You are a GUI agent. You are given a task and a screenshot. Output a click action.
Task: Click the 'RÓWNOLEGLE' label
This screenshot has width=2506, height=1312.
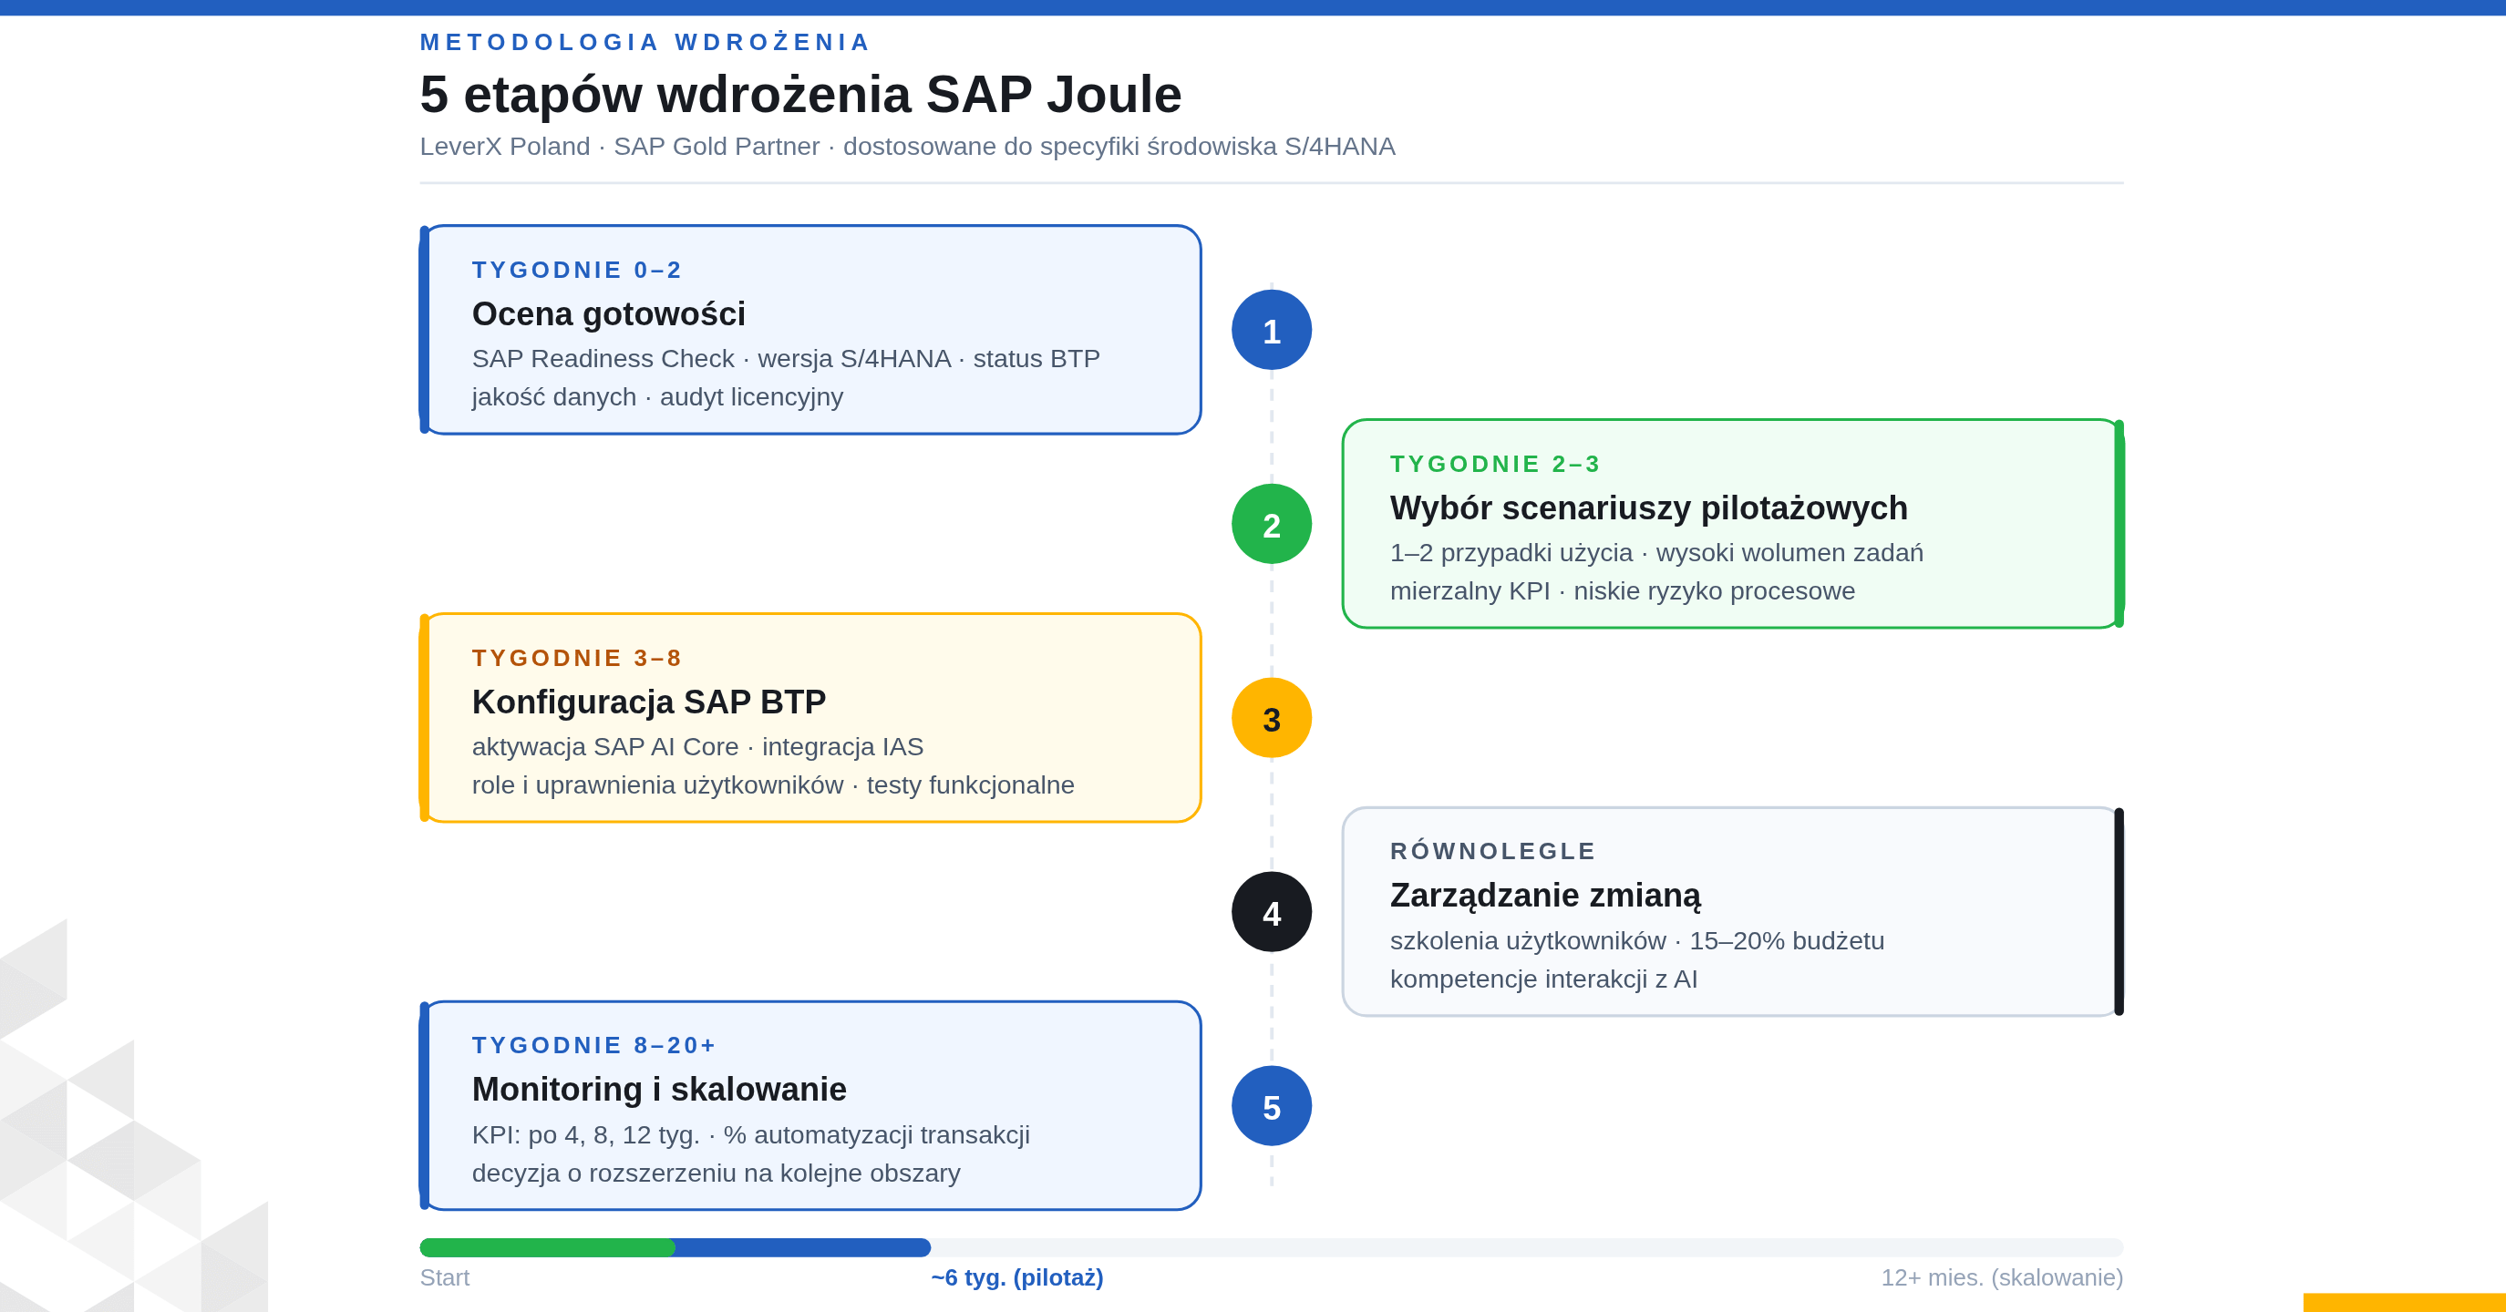coord(1492,851)
